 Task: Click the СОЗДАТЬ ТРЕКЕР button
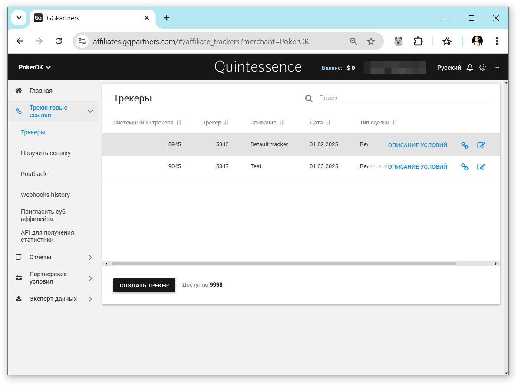[x=144, y=285]
